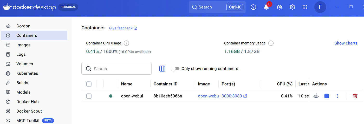Toggle Only show running containers
364x124 pixels.
point(175,69)
